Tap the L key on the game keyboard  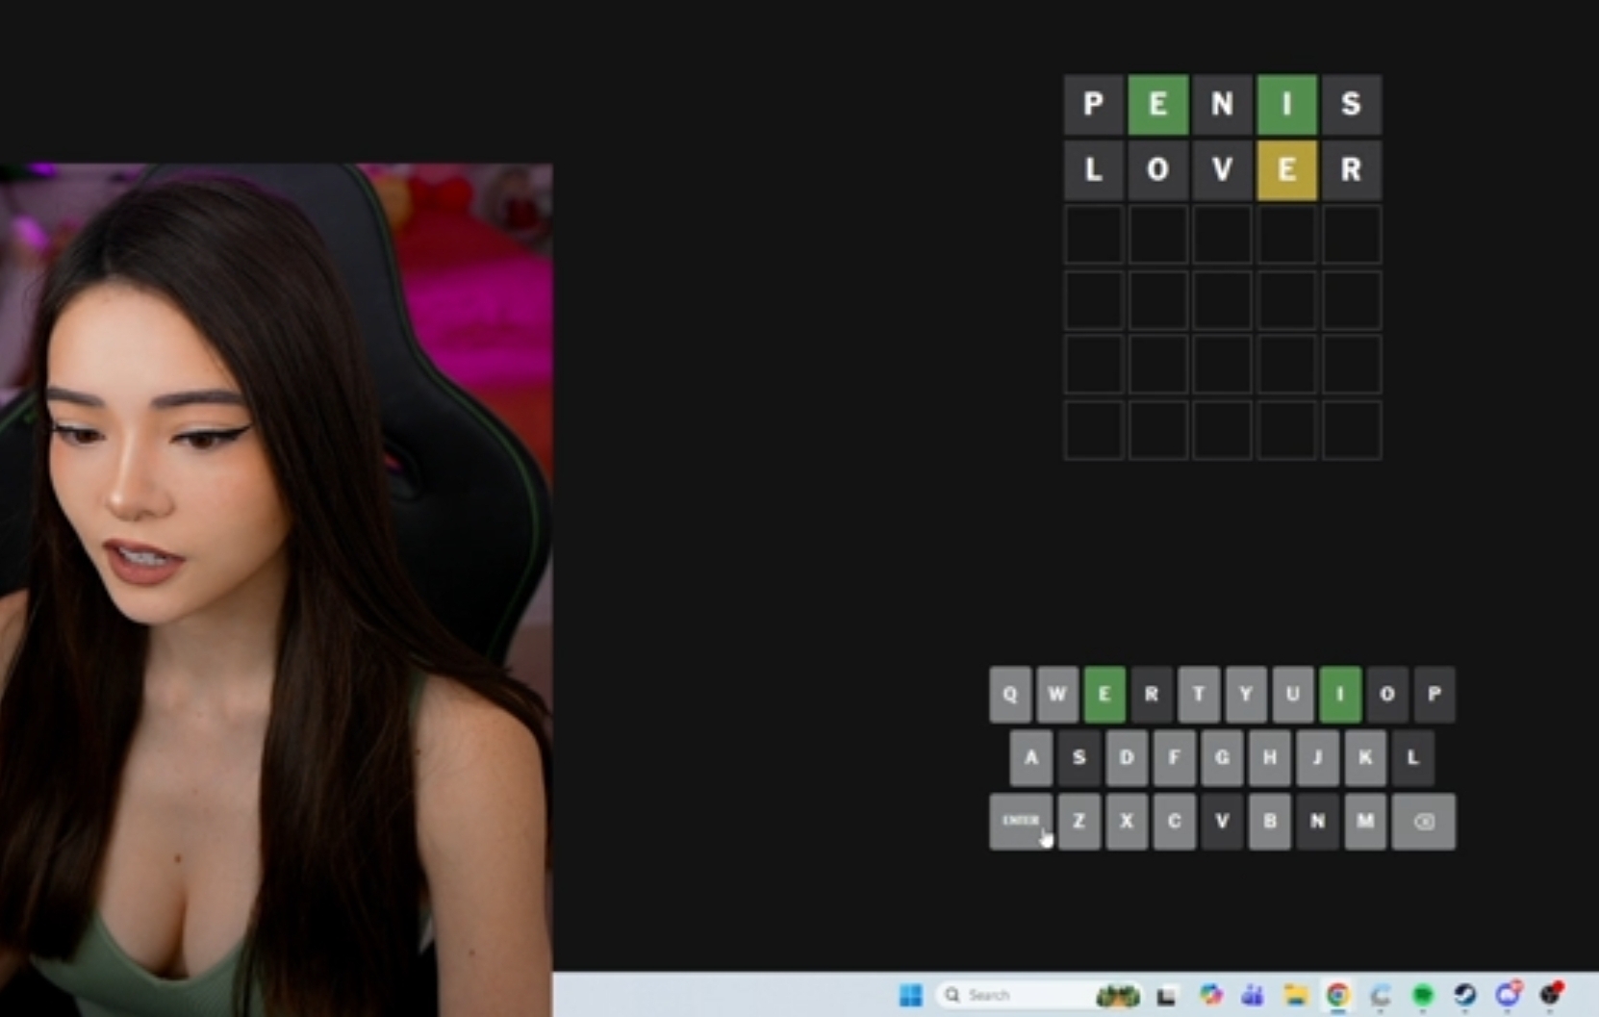(1412, 758)
